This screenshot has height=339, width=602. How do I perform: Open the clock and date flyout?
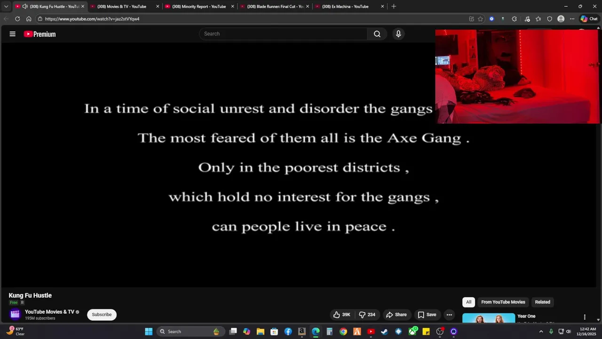pyautogui.click(x=586, y=331)
